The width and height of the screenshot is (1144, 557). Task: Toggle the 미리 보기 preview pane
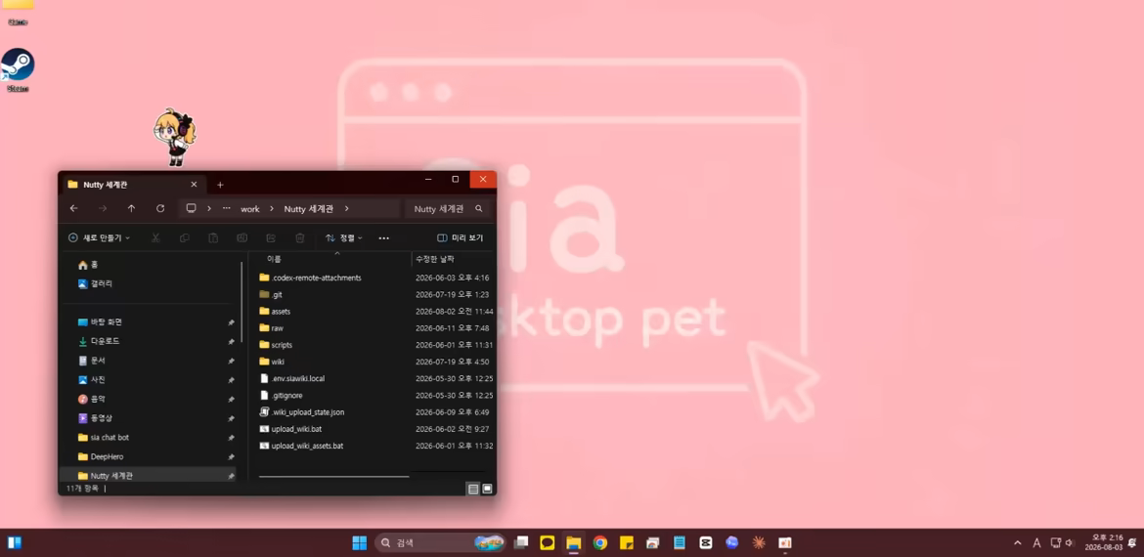(x=460, y=237)
